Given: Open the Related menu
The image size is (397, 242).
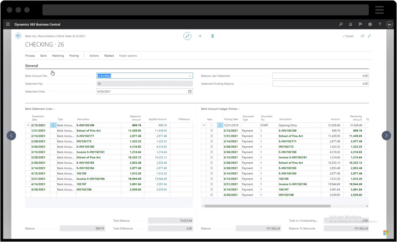Looking at the screenshot, I should click(x=109, y=56).
